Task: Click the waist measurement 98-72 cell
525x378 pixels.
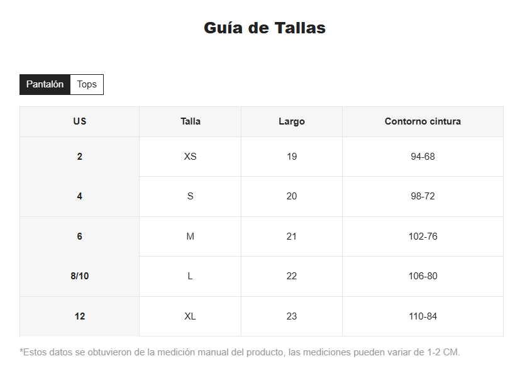Action: 423,196
